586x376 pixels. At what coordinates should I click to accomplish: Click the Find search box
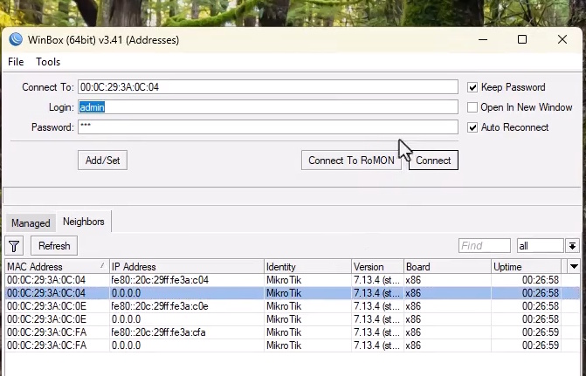click(x=485, y=246)
